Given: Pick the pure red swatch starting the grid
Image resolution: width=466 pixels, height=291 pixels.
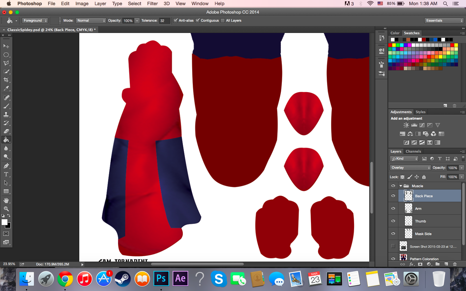Looking at the screenshot, I should [390, 45].
